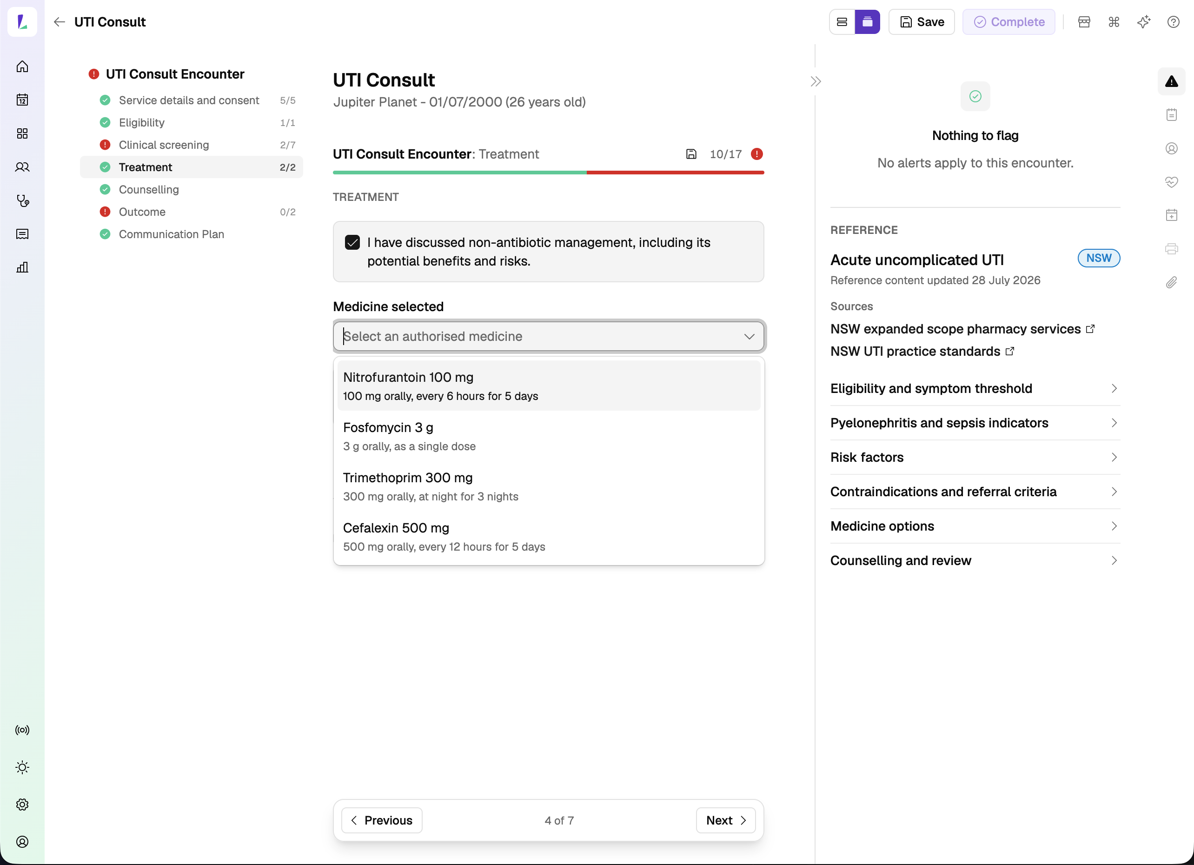The image size is (1194, 865).
Task: Choose Cefalexin 500 mg from the list
Action: click(549, 537)
